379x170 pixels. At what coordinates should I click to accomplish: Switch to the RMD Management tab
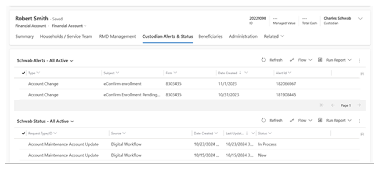pos(117,37)
